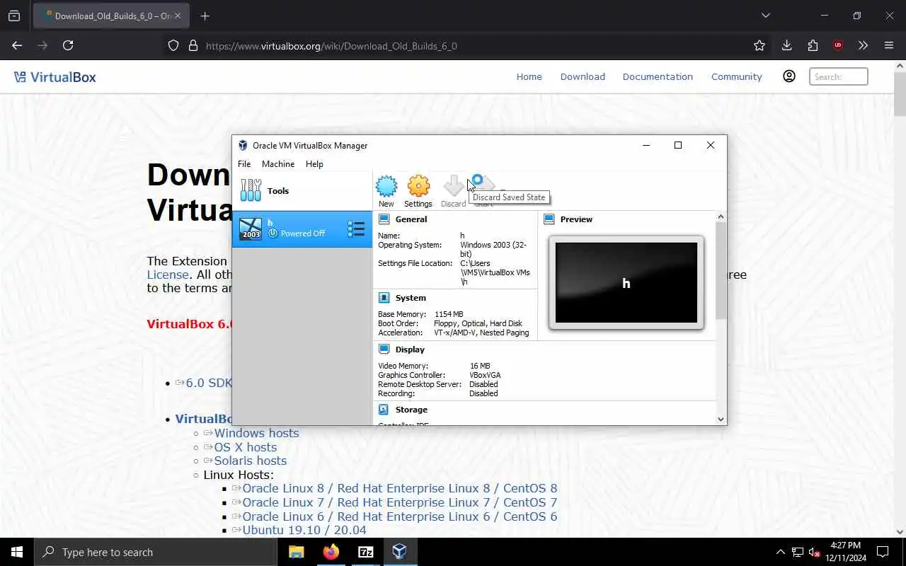Open the VM h list menu icon
This screenshot has width=906, height=566.
click(356, 229)
